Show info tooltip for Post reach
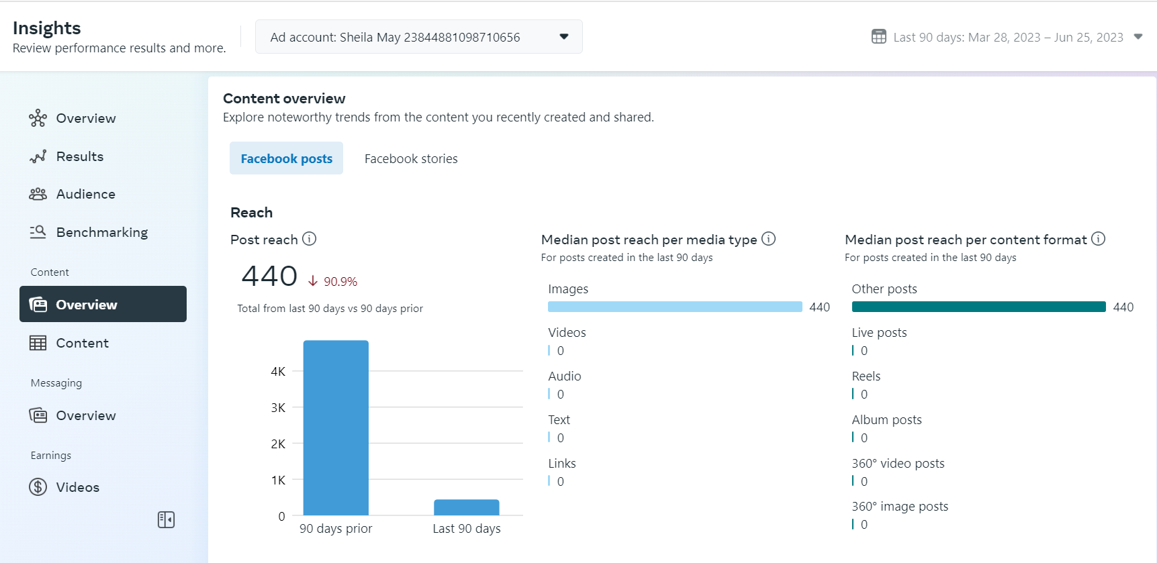Screen dimensions: 1157x563 pos(309,239)
